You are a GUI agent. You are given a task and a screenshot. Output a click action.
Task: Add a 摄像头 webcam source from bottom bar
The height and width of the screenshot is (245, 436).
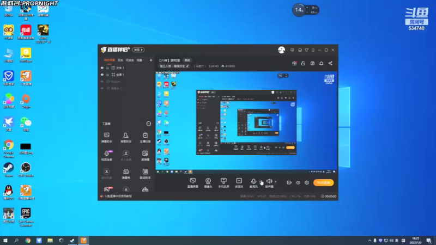point(208,183)
